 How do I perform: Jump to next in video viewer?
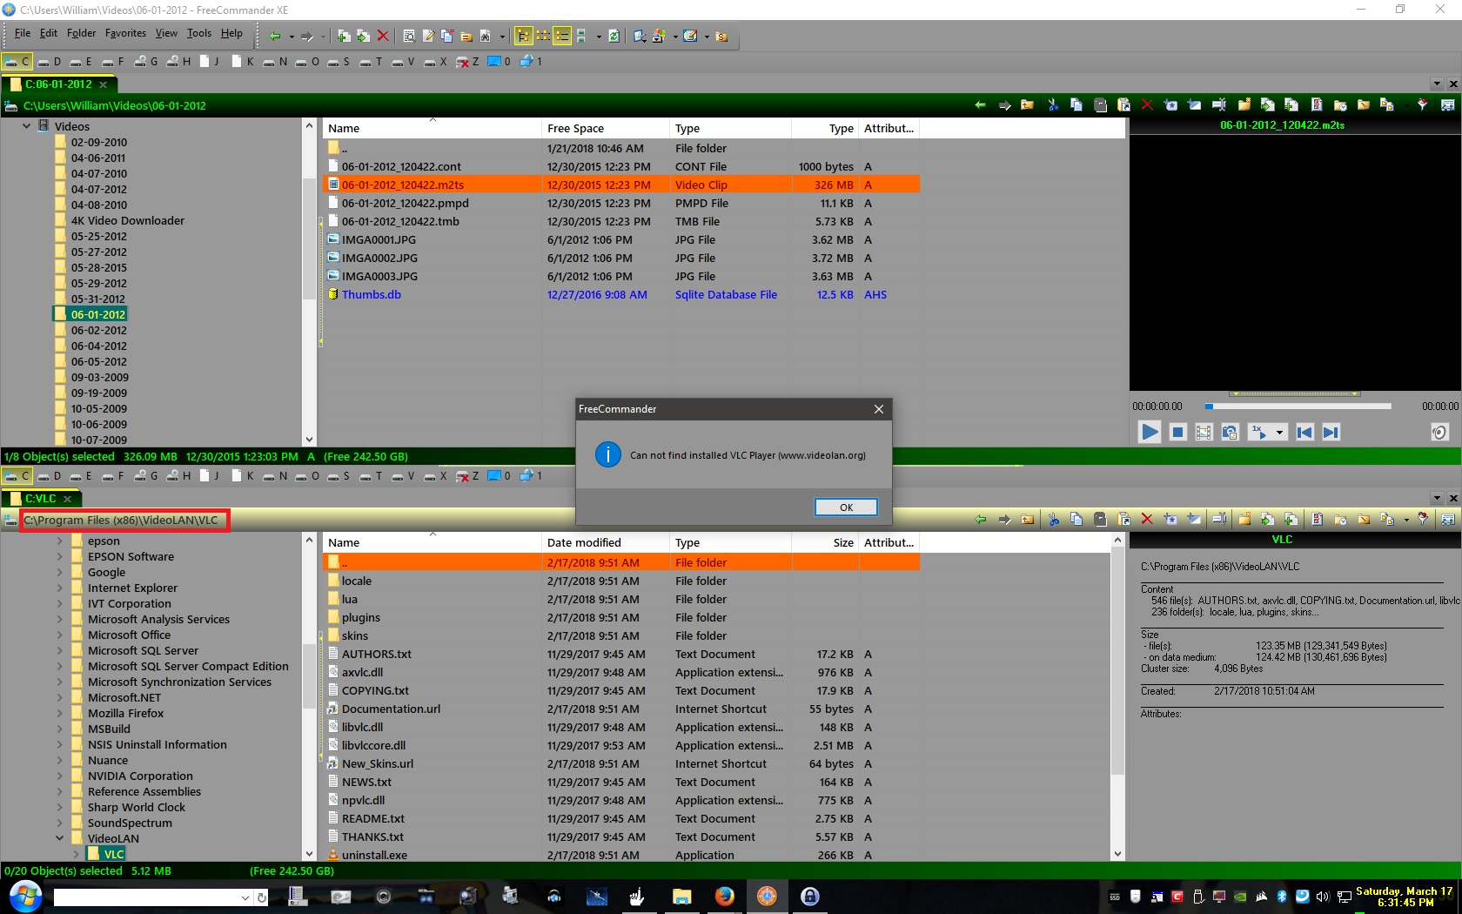click(1331, 432)
